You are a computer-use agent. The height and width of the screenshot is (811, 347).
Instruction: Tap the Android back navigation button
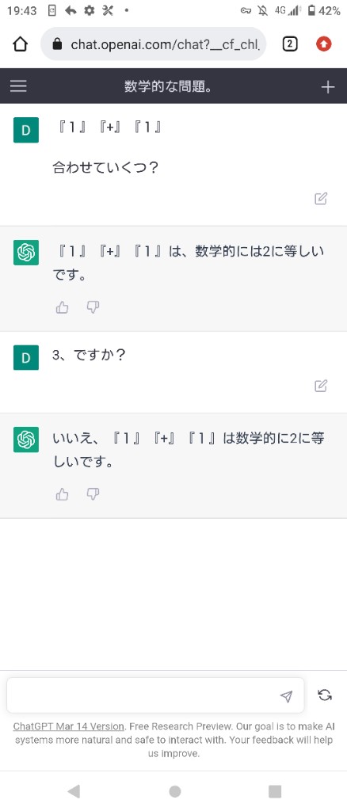[74, 791]
